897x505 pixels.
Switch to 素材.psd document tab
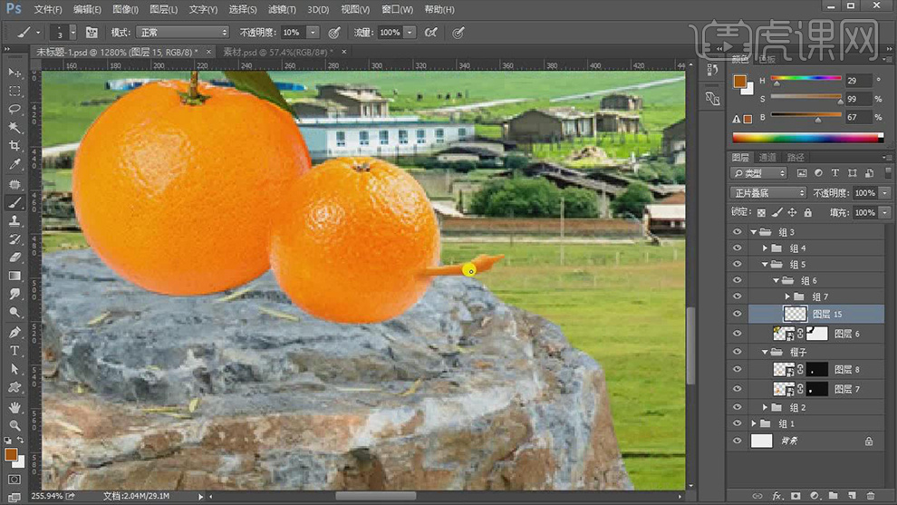277,52
